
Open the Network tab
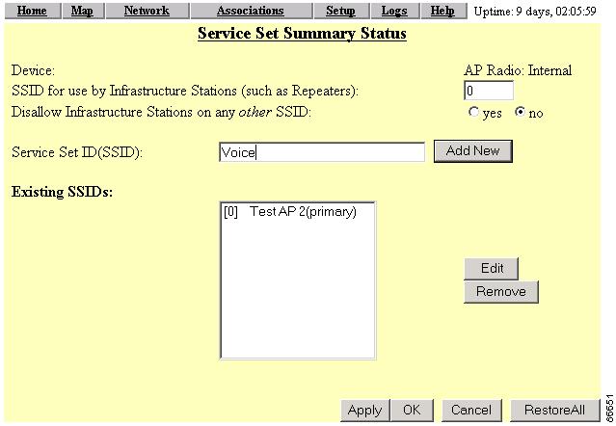click(147, 11)
